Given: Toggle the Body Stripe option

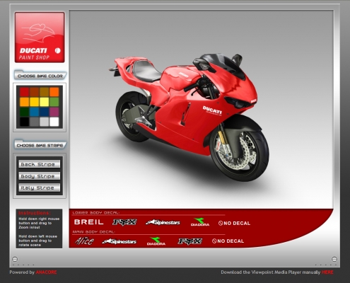Looking at the screenshot, I should click(x=40, y=176).
